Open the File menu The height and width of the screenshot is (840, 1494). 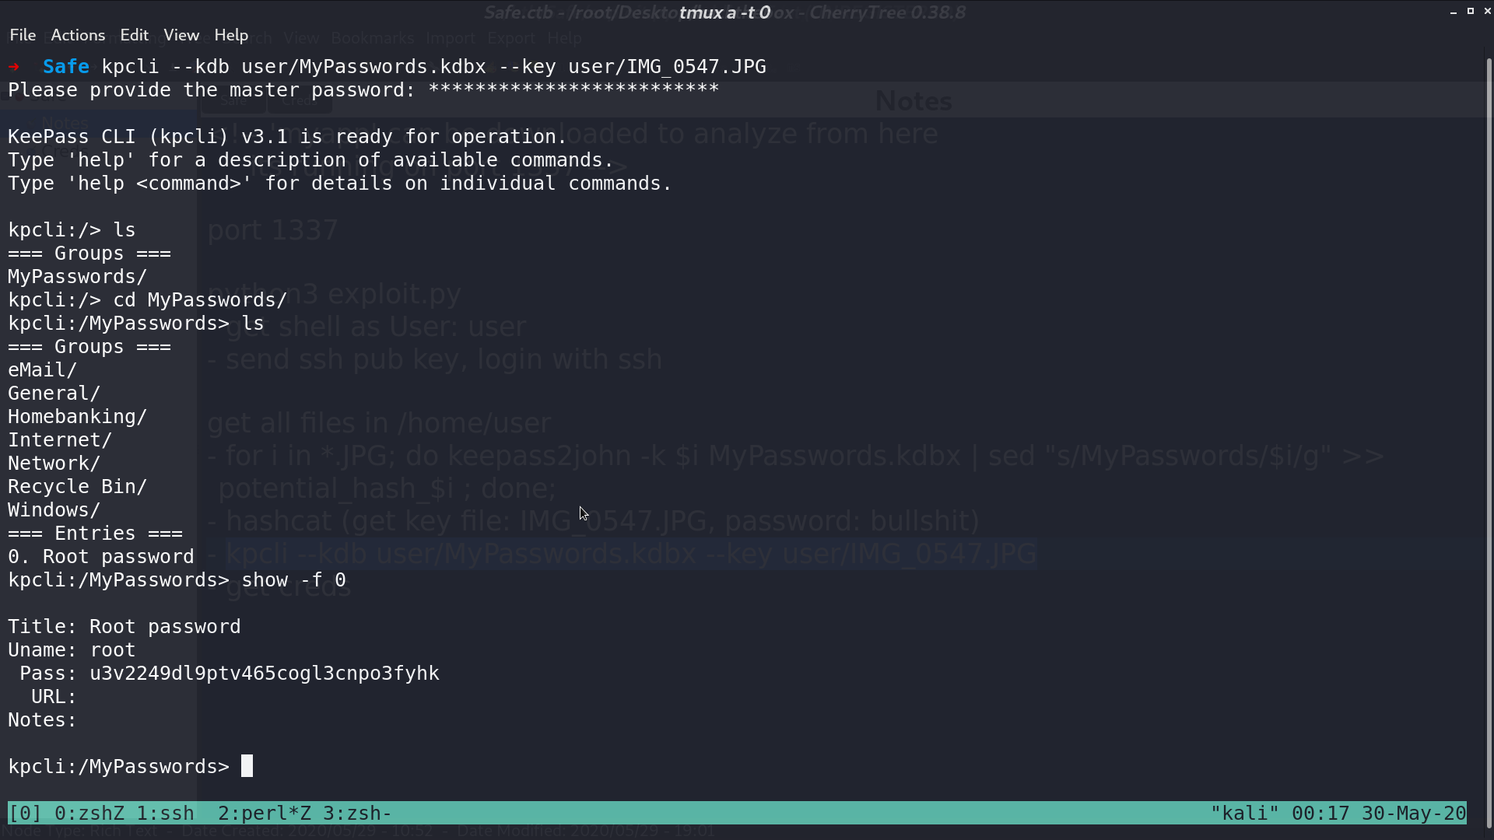(x=23, y=35)
